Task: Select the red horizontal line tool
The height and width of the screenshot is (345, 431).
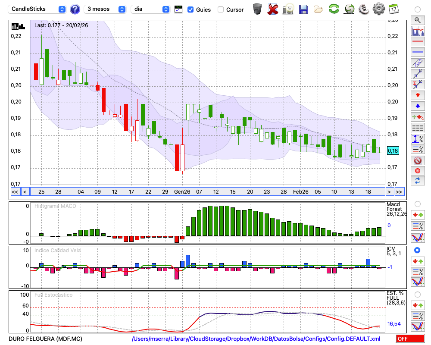Action: 417,42
